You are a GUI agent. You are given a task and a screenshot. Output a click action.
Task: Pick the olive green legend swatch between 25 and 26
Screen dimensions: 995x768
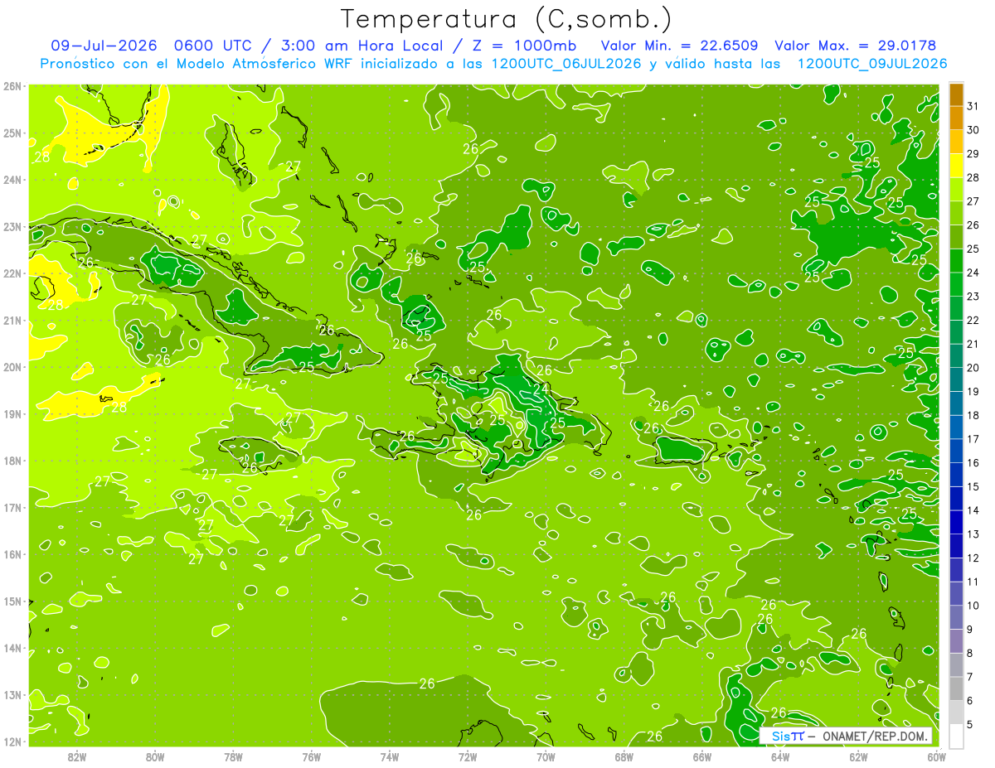[956, 237]
